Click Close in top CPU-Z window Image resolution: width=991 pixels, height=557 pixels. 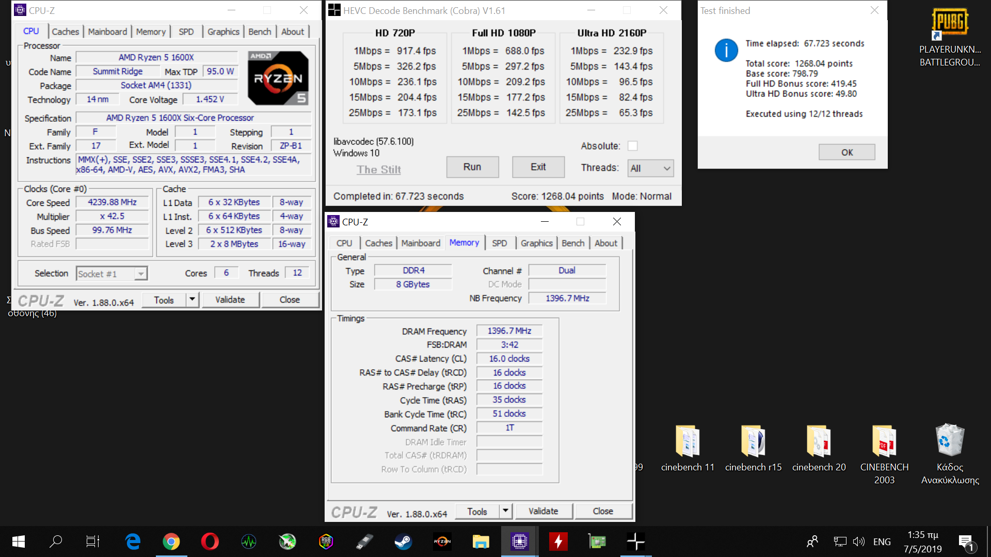pyautogui.click(x=290, y=300)
